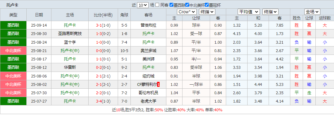This screenshot has height=115, width=334.
Task: Click the result 负 in the 25-08-24 row
Action: click(297, 42)
